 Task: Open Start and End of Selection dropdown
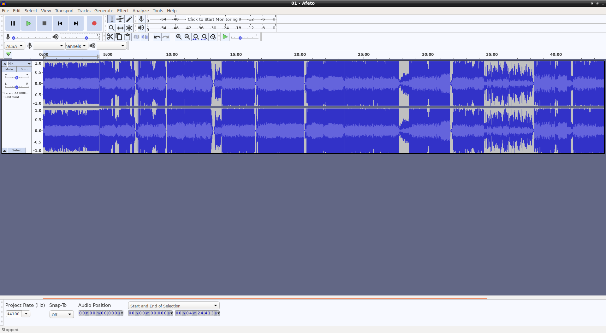(x=174, y=306)
